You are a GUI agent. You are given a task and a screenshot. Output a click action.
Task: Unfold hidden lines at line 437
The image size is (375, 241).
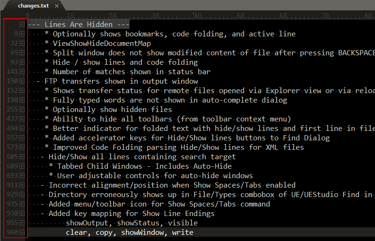click(22, 119)
